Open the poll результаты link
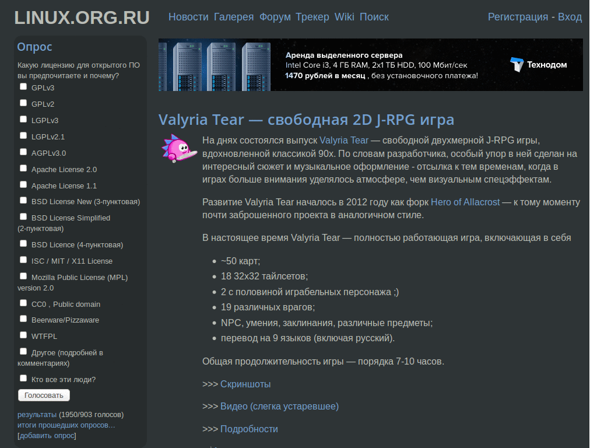 click(37, 415)
